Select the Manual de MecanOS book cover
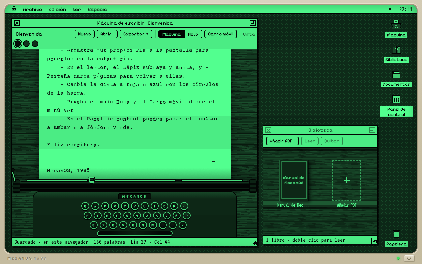 point(294,180)
